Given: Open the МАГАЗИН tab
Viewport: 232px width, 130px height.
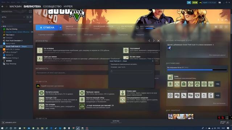Looking at the screenshot, I should [x=16, y=6].
